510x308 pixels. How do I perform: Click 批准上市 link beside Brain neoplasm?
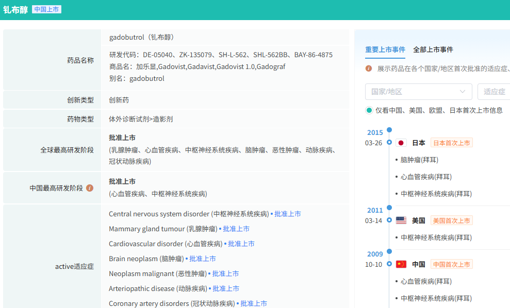click(203, 259)
